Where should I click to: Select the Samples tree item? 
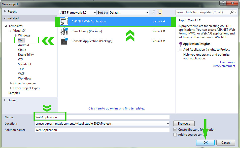pyautogui.click(x=14, y=93)
